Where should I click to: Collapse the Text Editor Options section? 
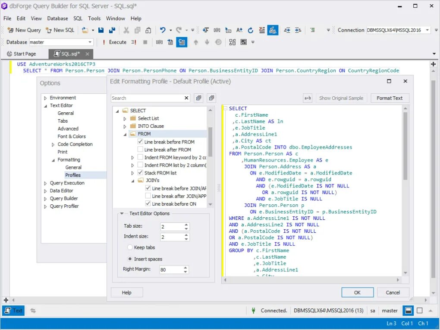point(122,213)
